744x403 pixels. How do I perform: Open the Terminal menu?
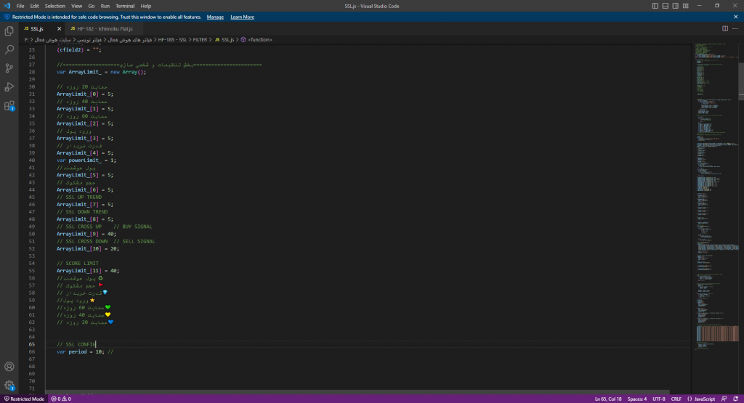(x=125, y=6)
